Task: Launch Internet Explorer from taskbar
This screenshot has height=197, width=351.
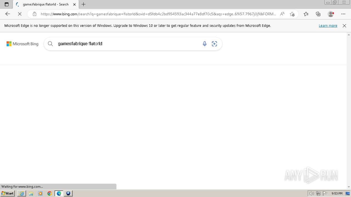Action: [x=22, y=193]
